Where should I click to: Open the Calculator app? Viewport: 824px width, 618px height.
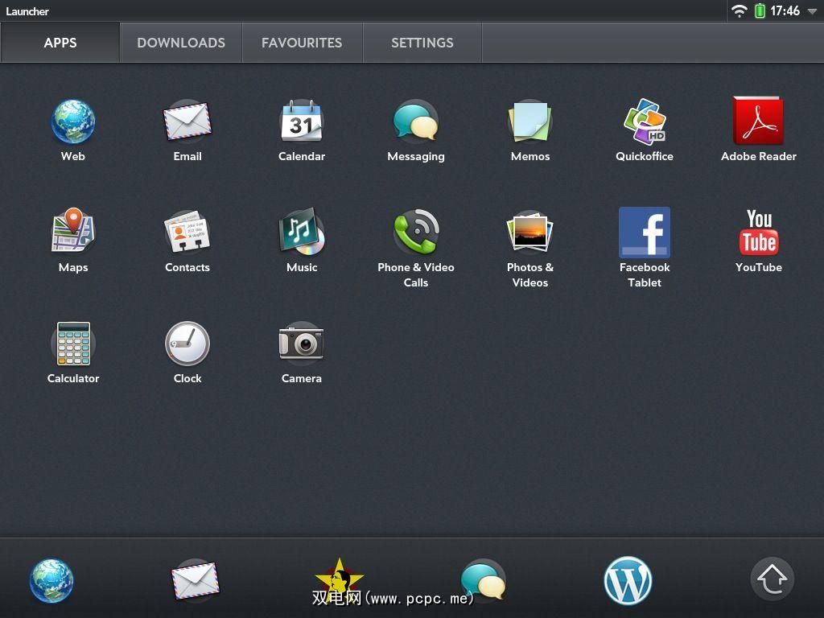[73, 344]
